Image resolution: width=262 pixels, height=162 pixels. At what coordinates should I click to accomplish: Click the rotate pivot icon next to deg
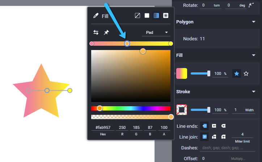point(251,5)
